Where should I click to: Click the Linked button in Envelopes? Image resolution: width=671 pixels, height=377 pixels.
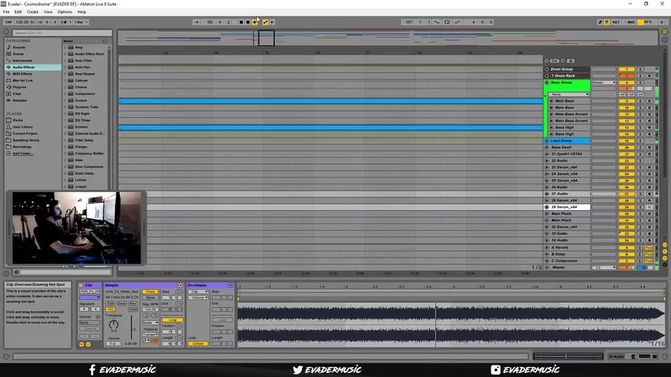[x=198, y=344]
